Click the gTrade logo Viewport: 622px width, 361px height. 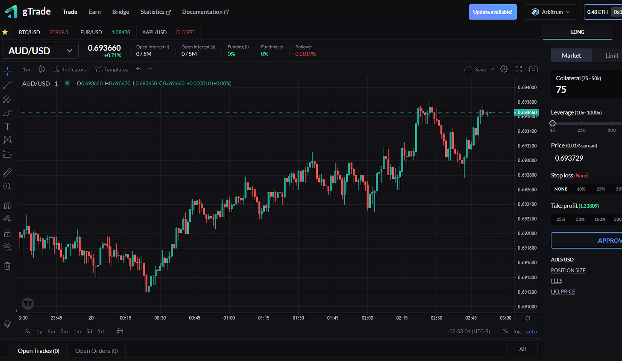tap(28, 12)
